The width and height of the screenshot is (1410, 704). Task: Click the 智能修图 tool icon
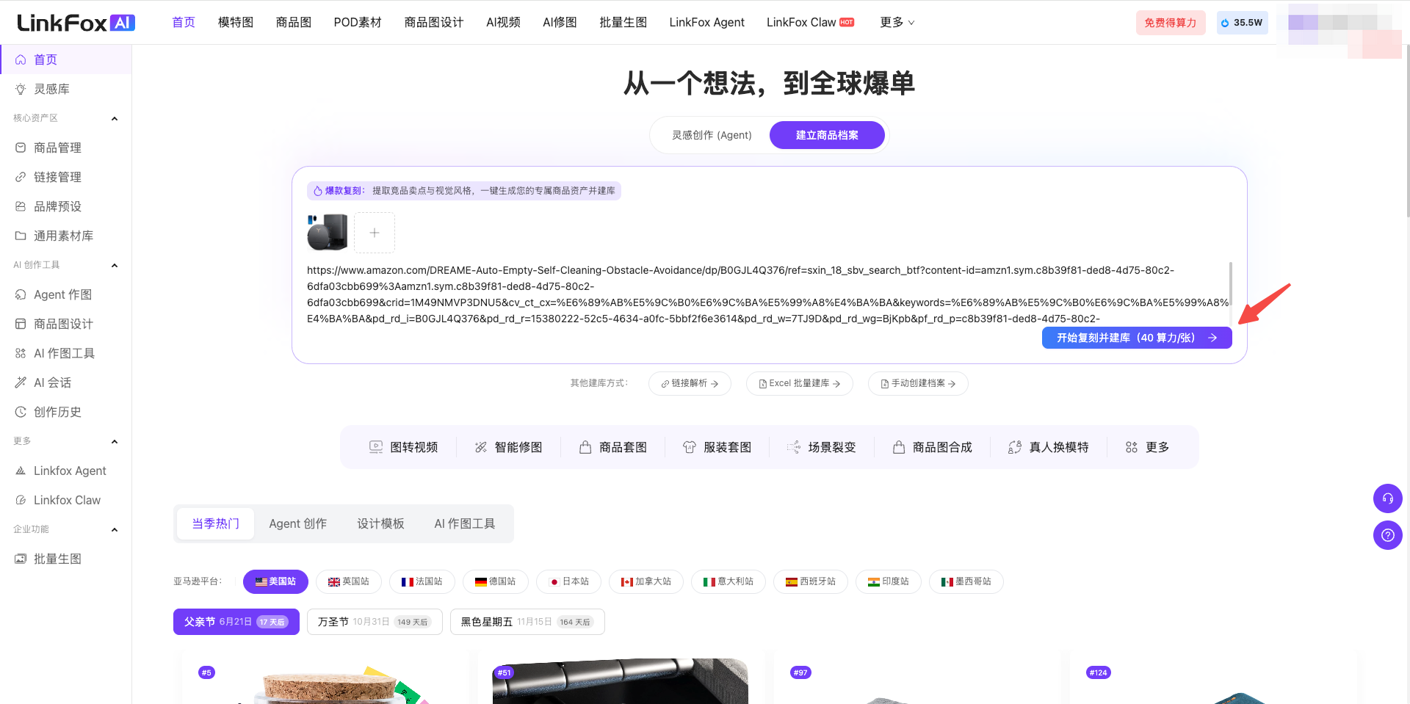[481, 447]
